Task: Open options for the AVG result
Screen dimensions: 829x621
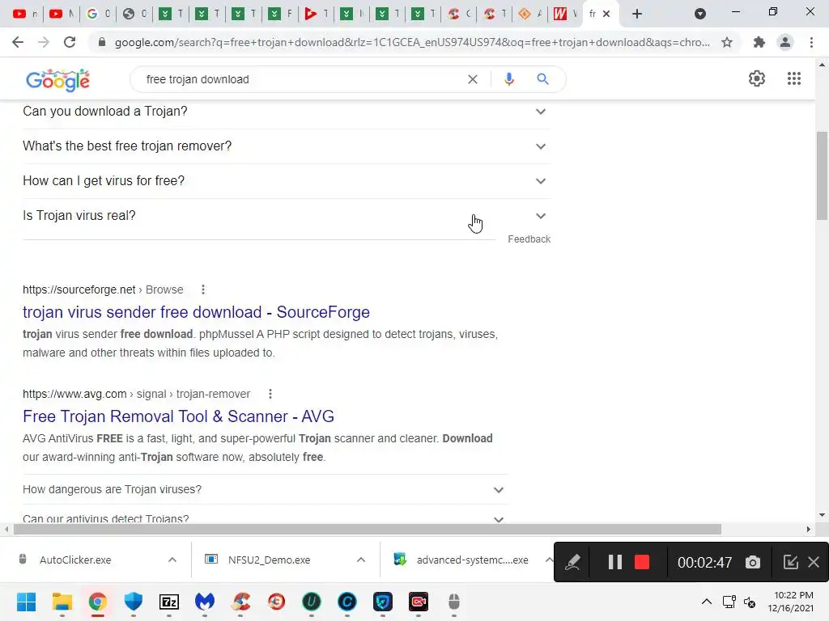Action: point(270,394)
